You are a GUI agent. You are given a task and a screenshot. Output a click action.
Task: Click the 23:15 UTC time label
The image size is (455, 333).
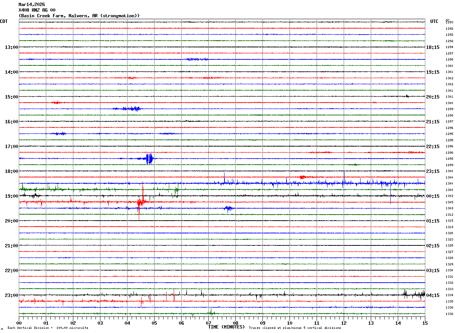433,171
